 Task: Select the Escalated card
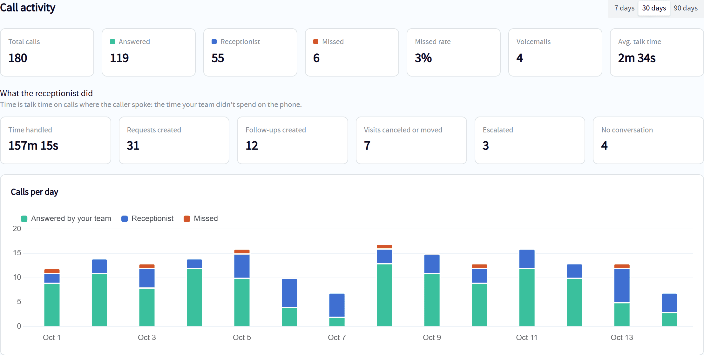[530, 140]
